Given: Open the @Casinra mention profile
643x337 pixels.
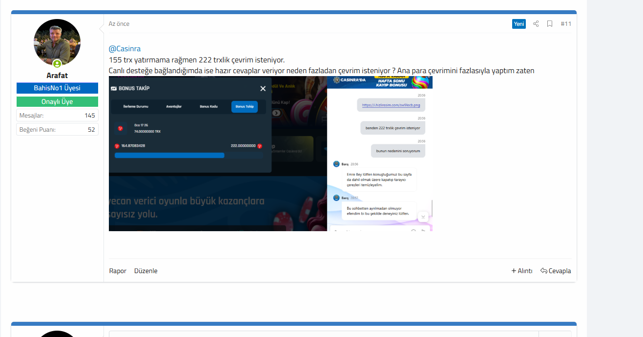Looking at the screenshot, I should 124,49.
